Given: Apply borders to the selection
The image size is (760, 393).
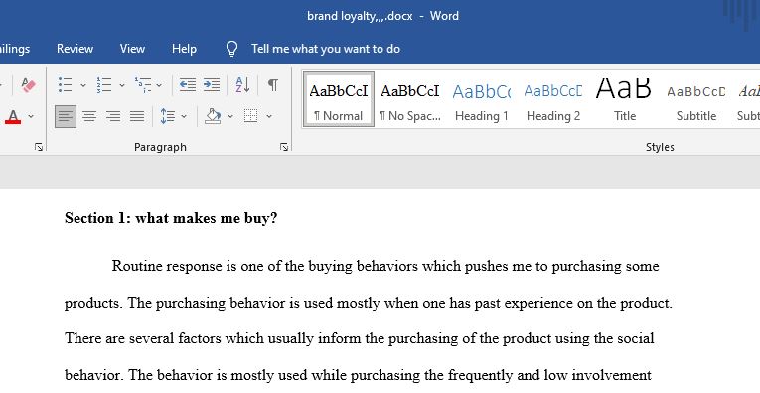Looking at the screenshot, I should tap(251, 116).
